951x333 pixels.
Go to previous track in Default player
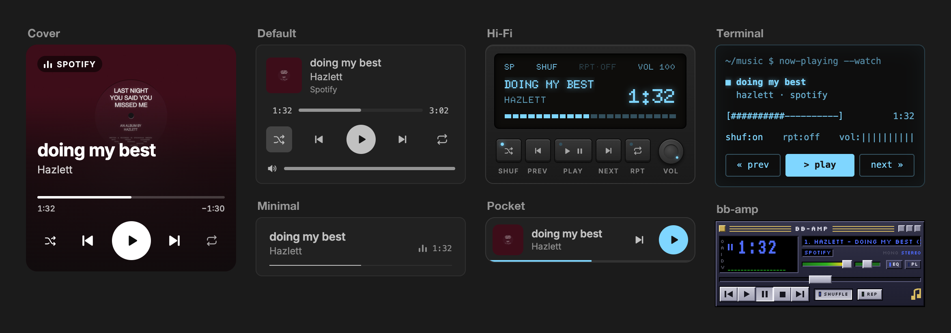coord(319,139)
